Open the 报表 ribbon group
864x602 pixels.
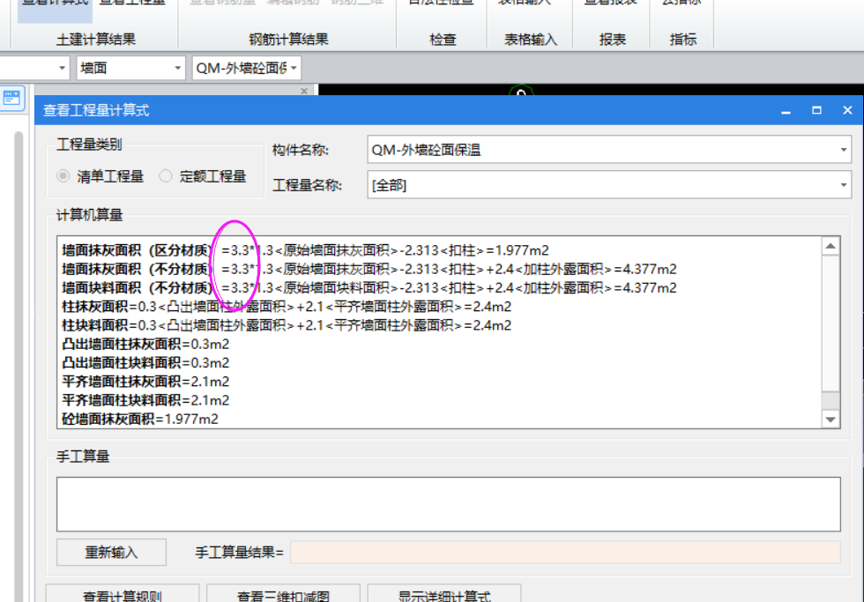click(x=613, y=40)
